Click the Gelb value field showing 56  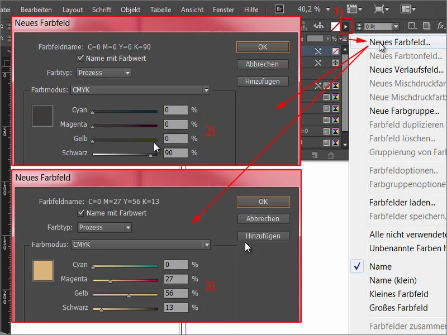tap(176, 294)
